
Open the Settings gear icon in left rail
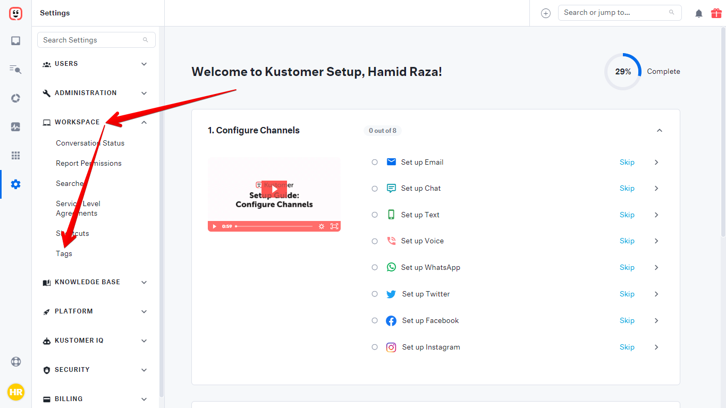point(16,184)
